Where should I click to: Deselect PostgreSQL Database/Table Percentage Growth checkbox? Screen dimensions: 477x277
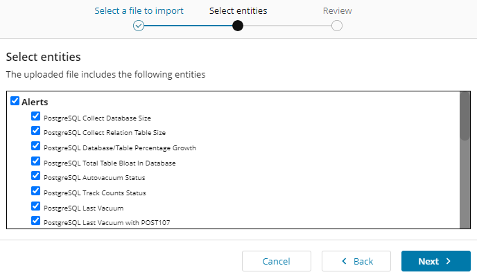point(36,146)
